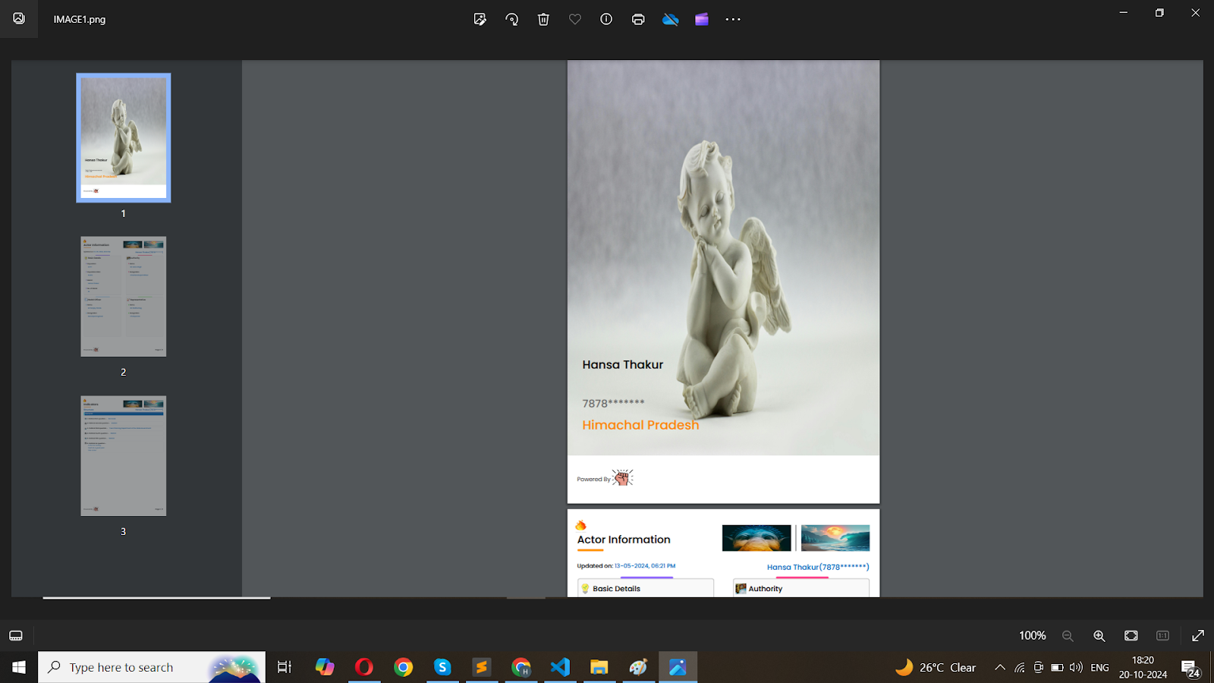
Task: Click the 100% zoom level text
Action: [x=1032, y=636]
